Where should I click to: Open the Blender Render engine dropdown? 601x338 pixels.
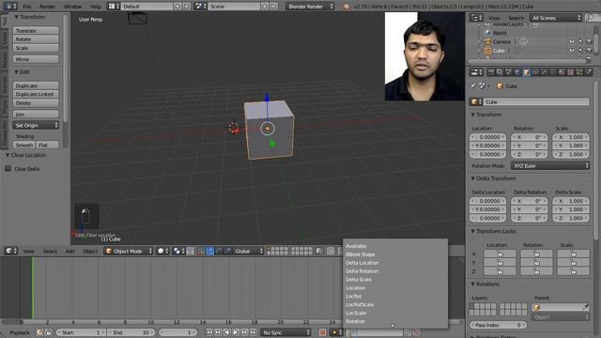point(310,7)
